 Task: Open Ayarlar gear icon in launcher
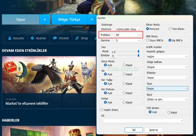pos(32,38)
